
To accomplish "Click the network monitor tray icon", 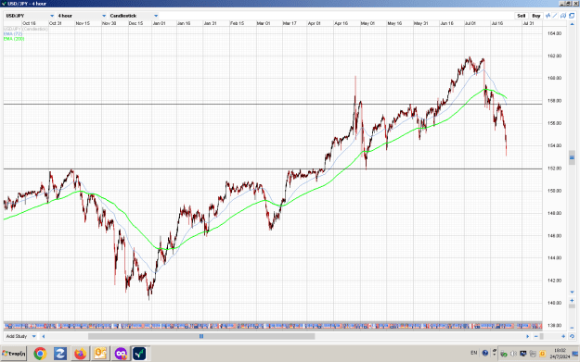I will pyautogui.click(x=523, y=354).
